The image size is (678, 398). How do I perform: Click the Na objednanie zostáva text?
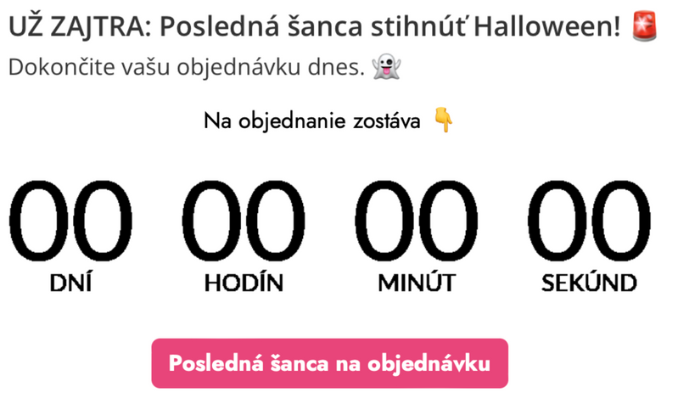(312, 121)
